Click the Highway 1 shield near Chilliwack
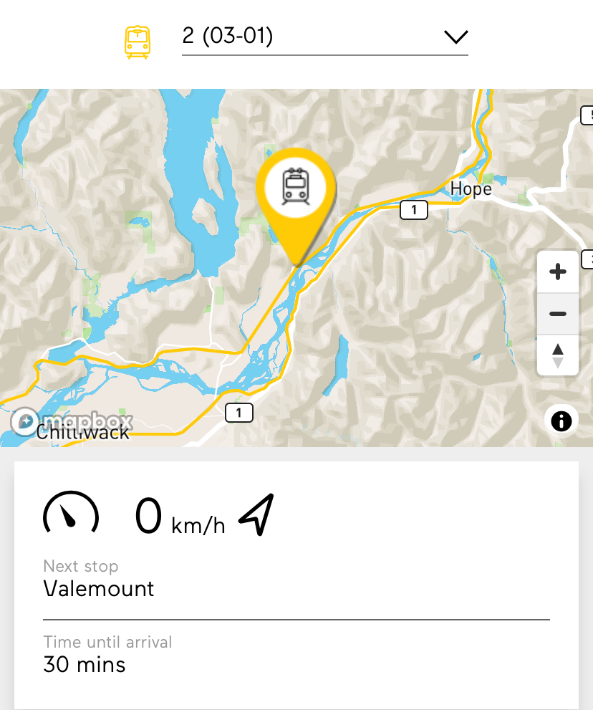The image size is (593, 710). (x=238, y=413)
